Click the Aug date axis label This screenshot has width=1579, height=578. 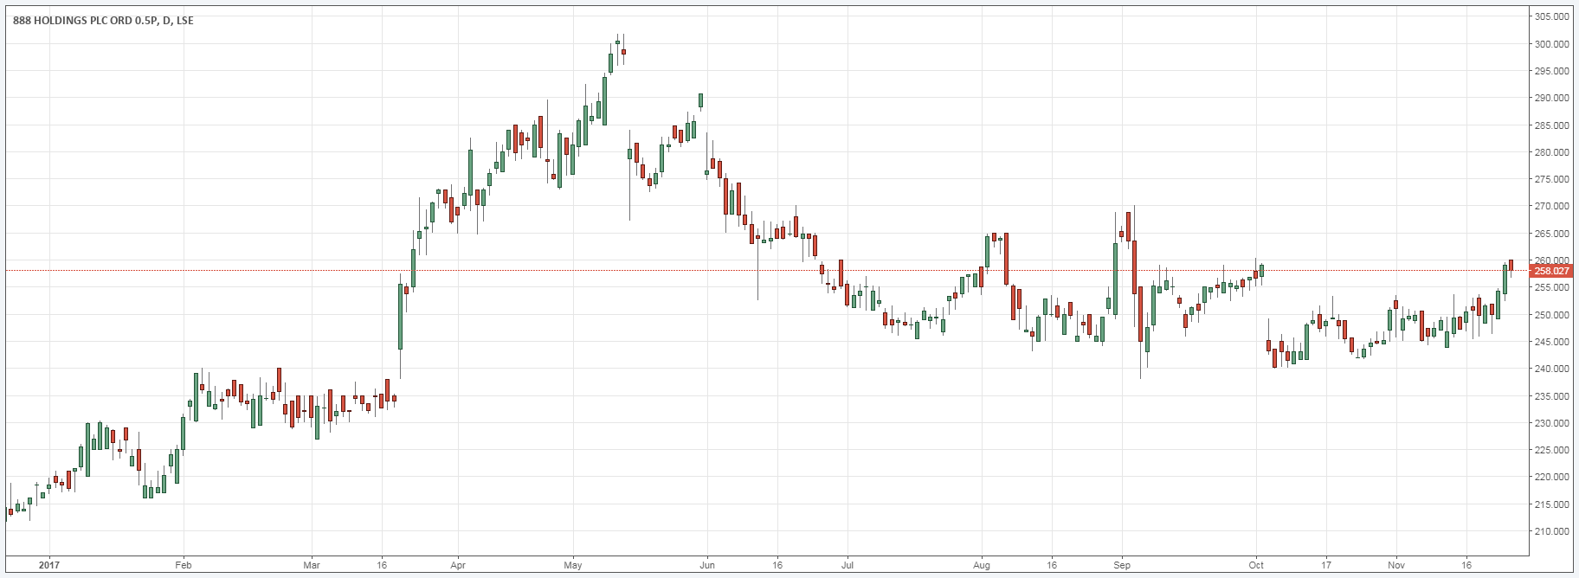coord(981,565)
